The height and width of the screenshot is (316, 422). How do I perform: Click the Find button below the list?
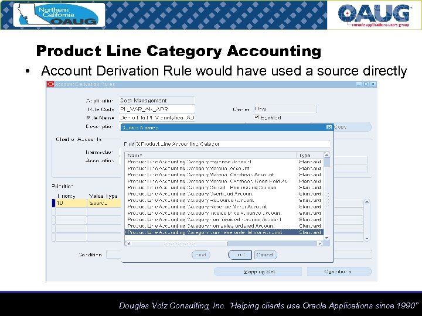coord(201,255)
